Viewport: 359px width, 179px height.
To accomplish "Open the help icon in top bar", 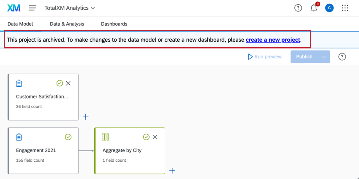I will (x=298, y=8).
